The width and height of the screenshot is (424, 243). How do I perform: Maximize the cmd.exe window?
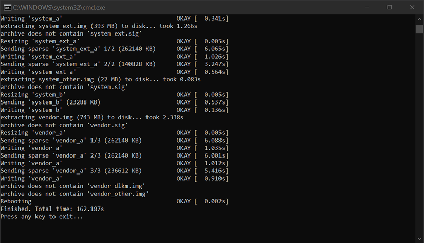389,7
